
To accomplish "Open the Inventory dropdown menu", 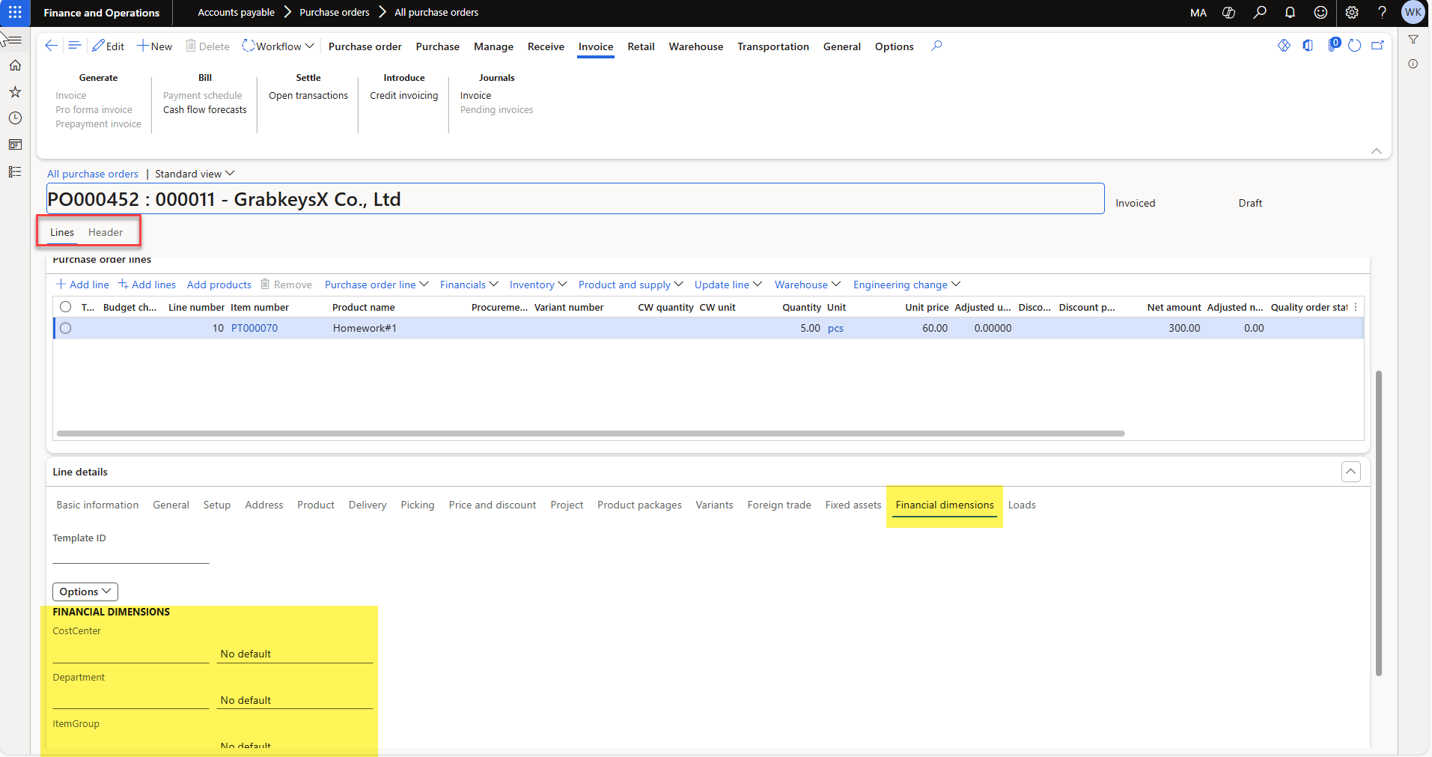I will 537,285.
